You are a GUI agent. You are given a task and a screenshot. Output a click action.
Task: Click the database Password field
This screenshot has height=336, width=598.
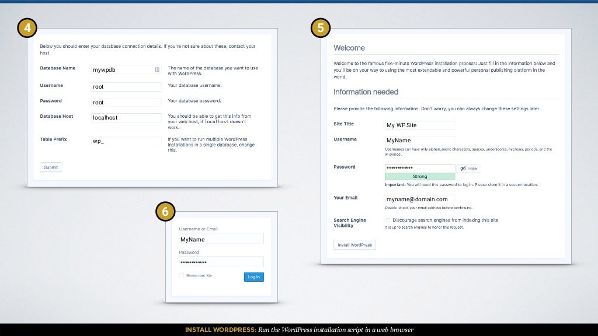126,102
